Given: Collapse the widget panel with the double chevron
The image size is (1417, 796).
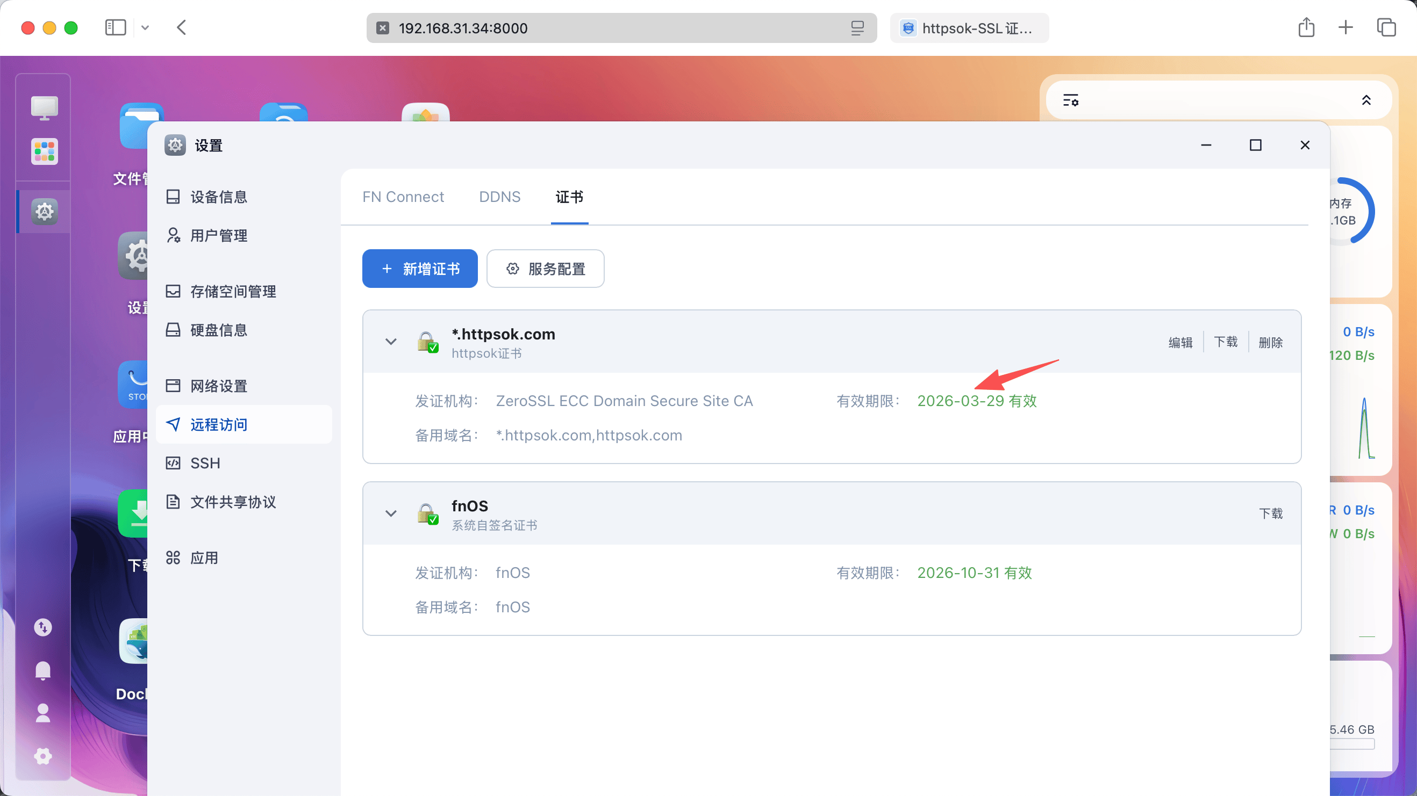Looking at the screenshot, I should (1366, 100).
